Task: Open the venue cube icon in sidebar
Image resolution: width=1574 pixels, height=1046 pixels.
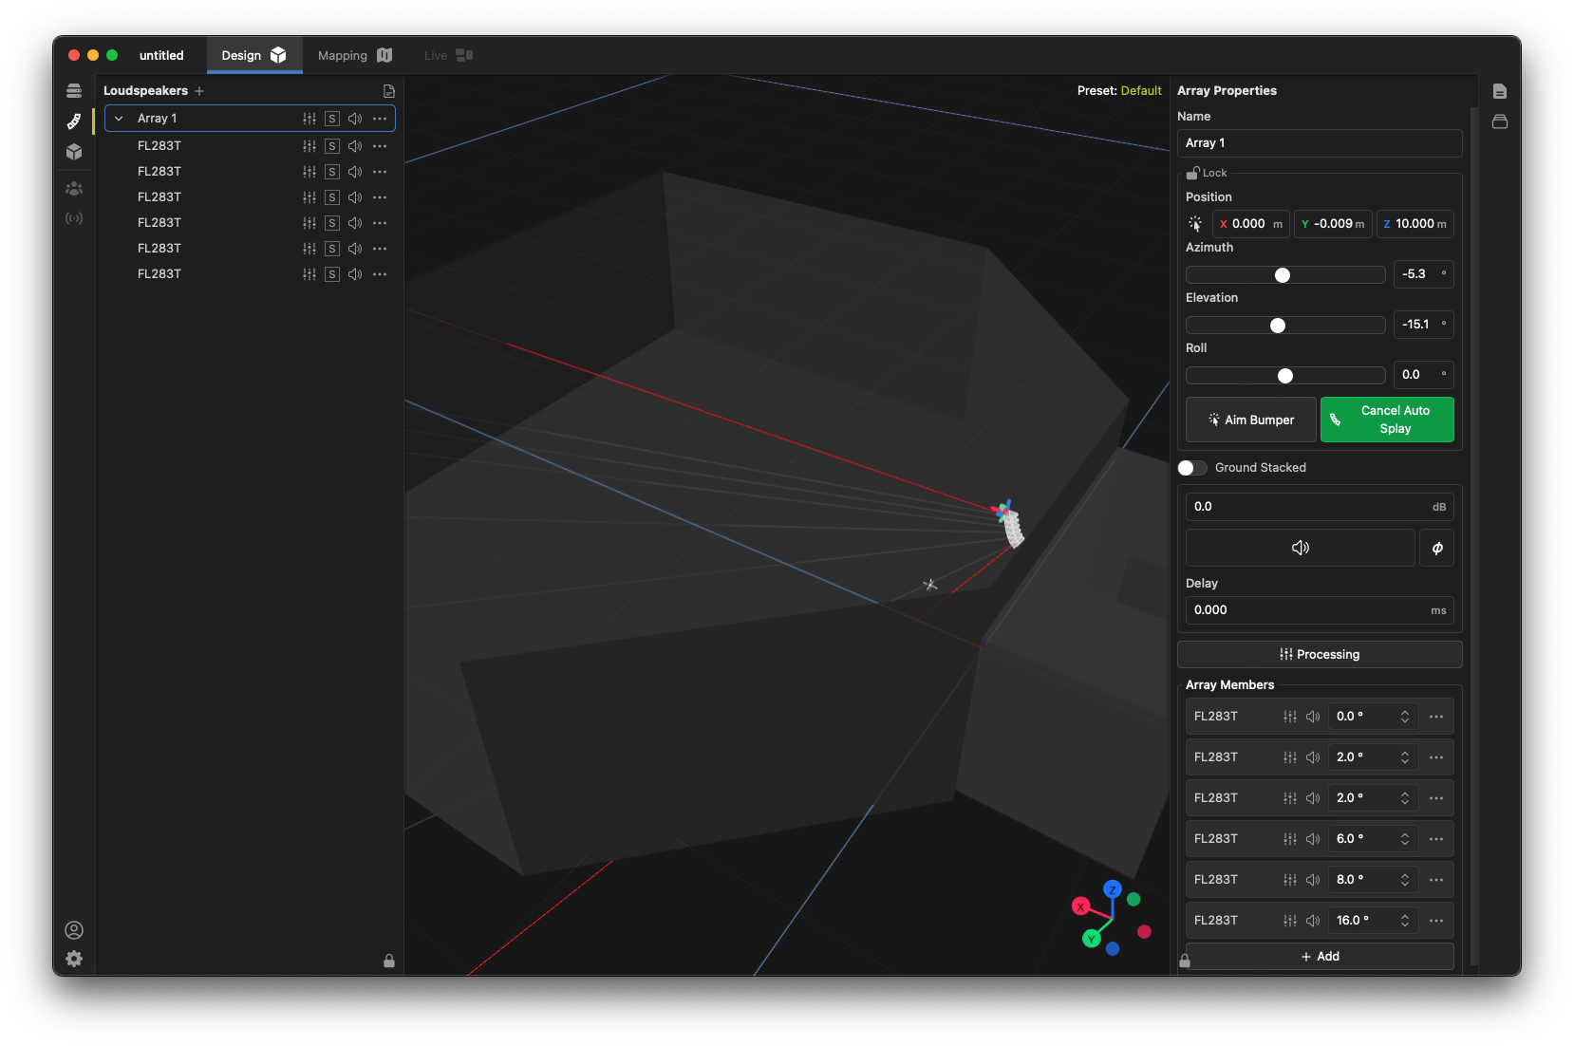Action: pos(74,152)
